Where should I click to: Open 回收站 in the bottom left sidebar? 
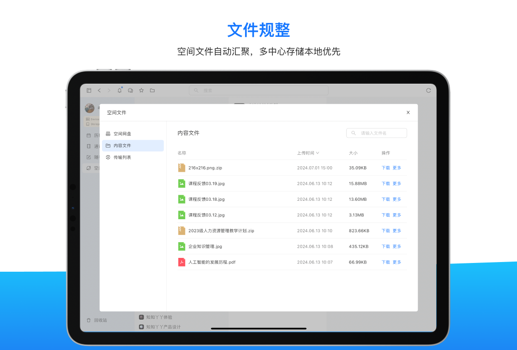point(100,320)
